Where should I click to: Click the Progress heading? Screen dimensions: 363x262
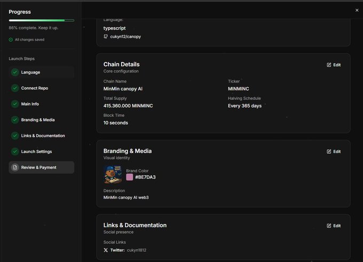coord(20,12)
